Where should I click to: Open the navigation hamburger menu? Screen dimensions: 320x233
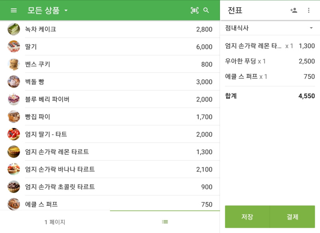[x=13, y=10]
